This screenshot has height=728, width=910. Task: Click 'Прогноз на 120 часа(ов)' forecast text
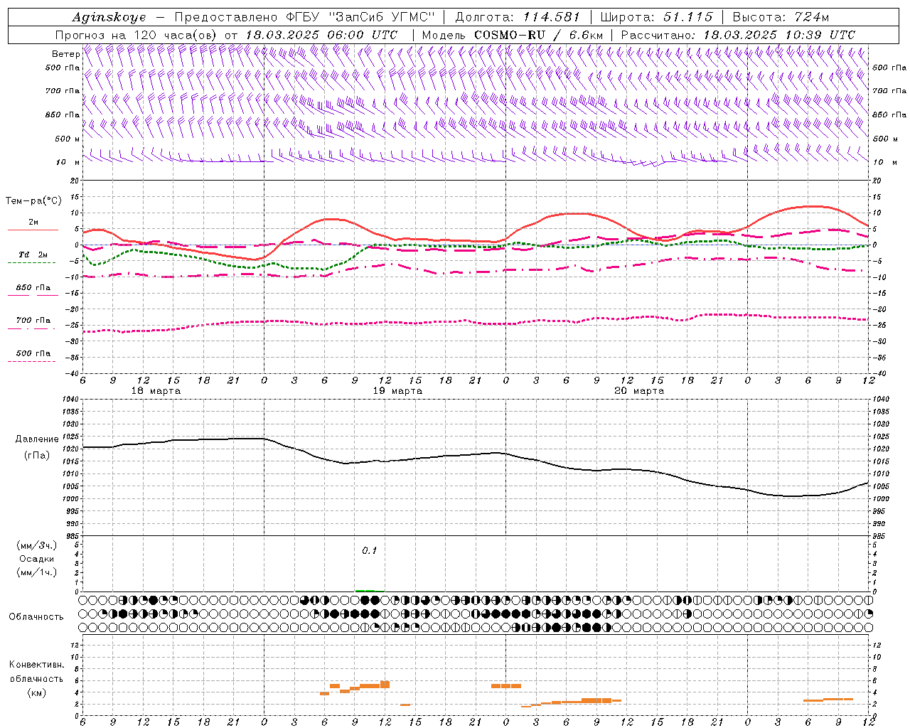pos(136,35)
